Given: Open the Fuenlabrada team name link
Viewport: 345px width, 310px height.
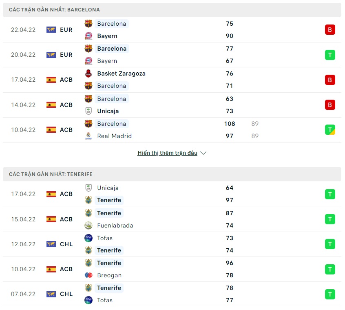Looking at the screenshot, I should [x=115, y=225].
